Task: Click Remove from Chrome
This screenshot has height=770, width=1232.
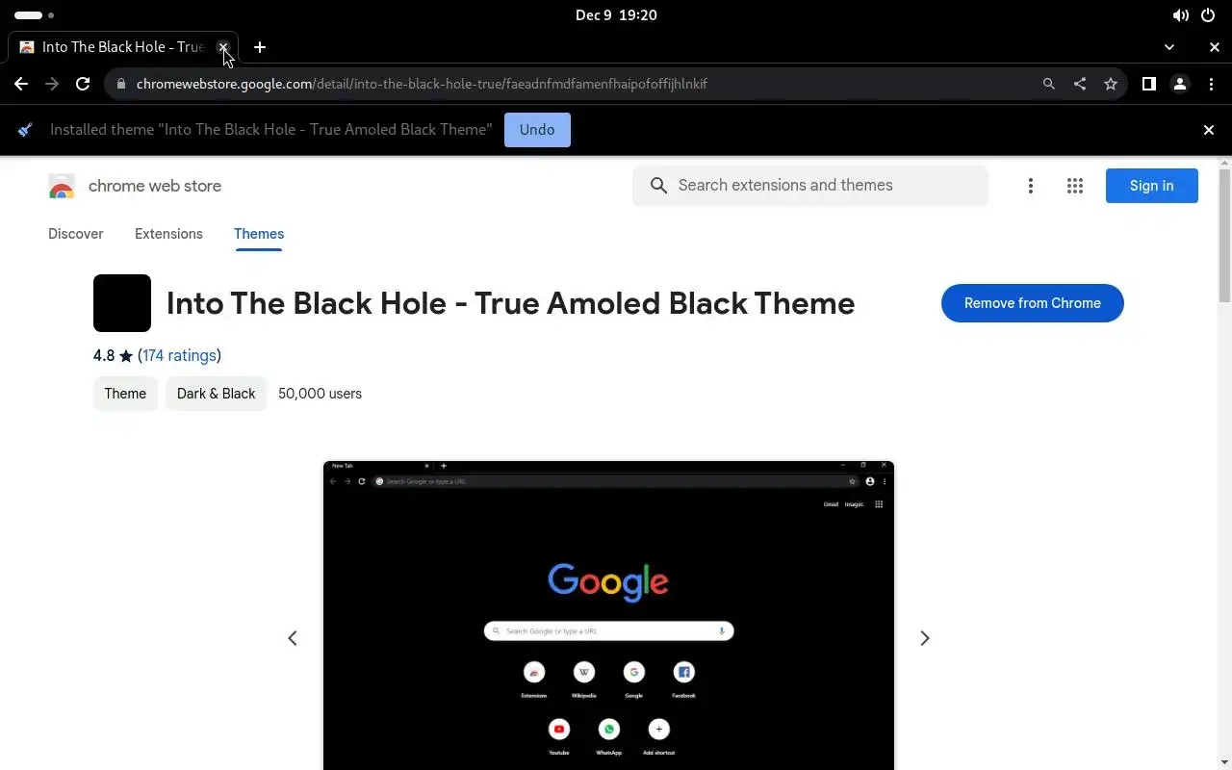Action: point(1033,303)
